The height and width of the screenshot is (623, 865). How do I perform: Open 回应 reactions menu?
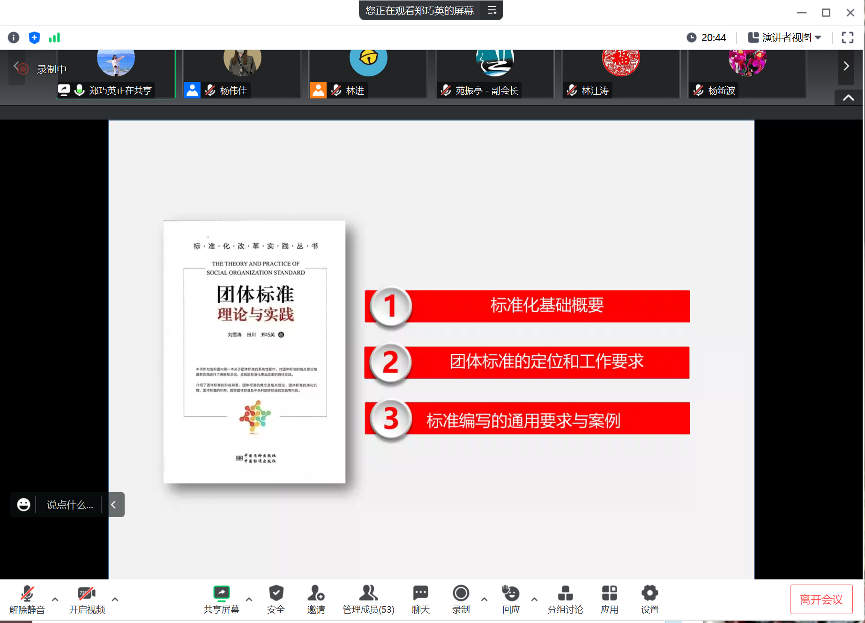(x=511, y=600)
